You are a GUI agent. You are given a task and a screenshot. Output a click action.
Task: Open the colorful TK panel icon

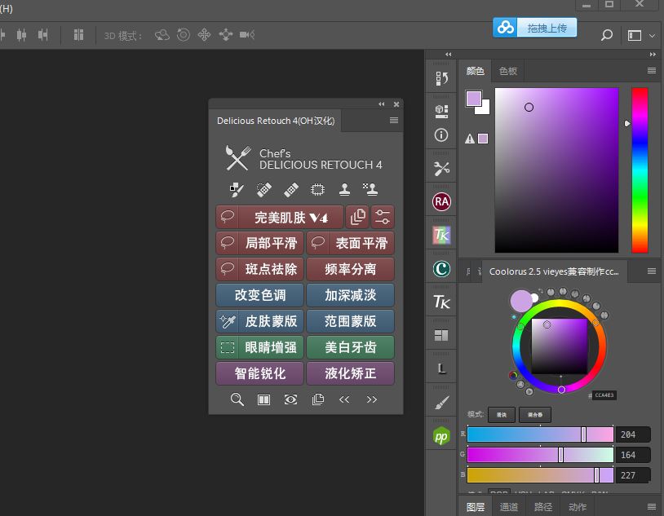click(x=441, y=235)
